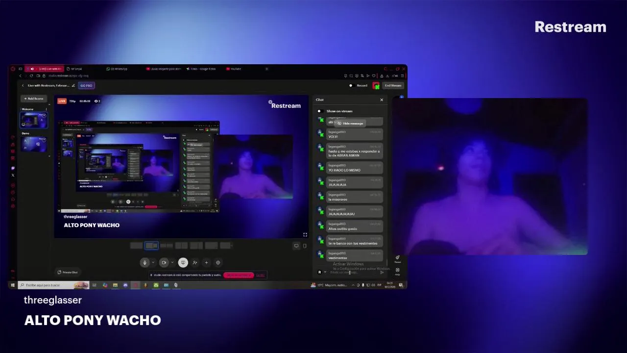Click the Hide message popup button
This screenshot has width=627, height=353.
(x=351, y=124)
